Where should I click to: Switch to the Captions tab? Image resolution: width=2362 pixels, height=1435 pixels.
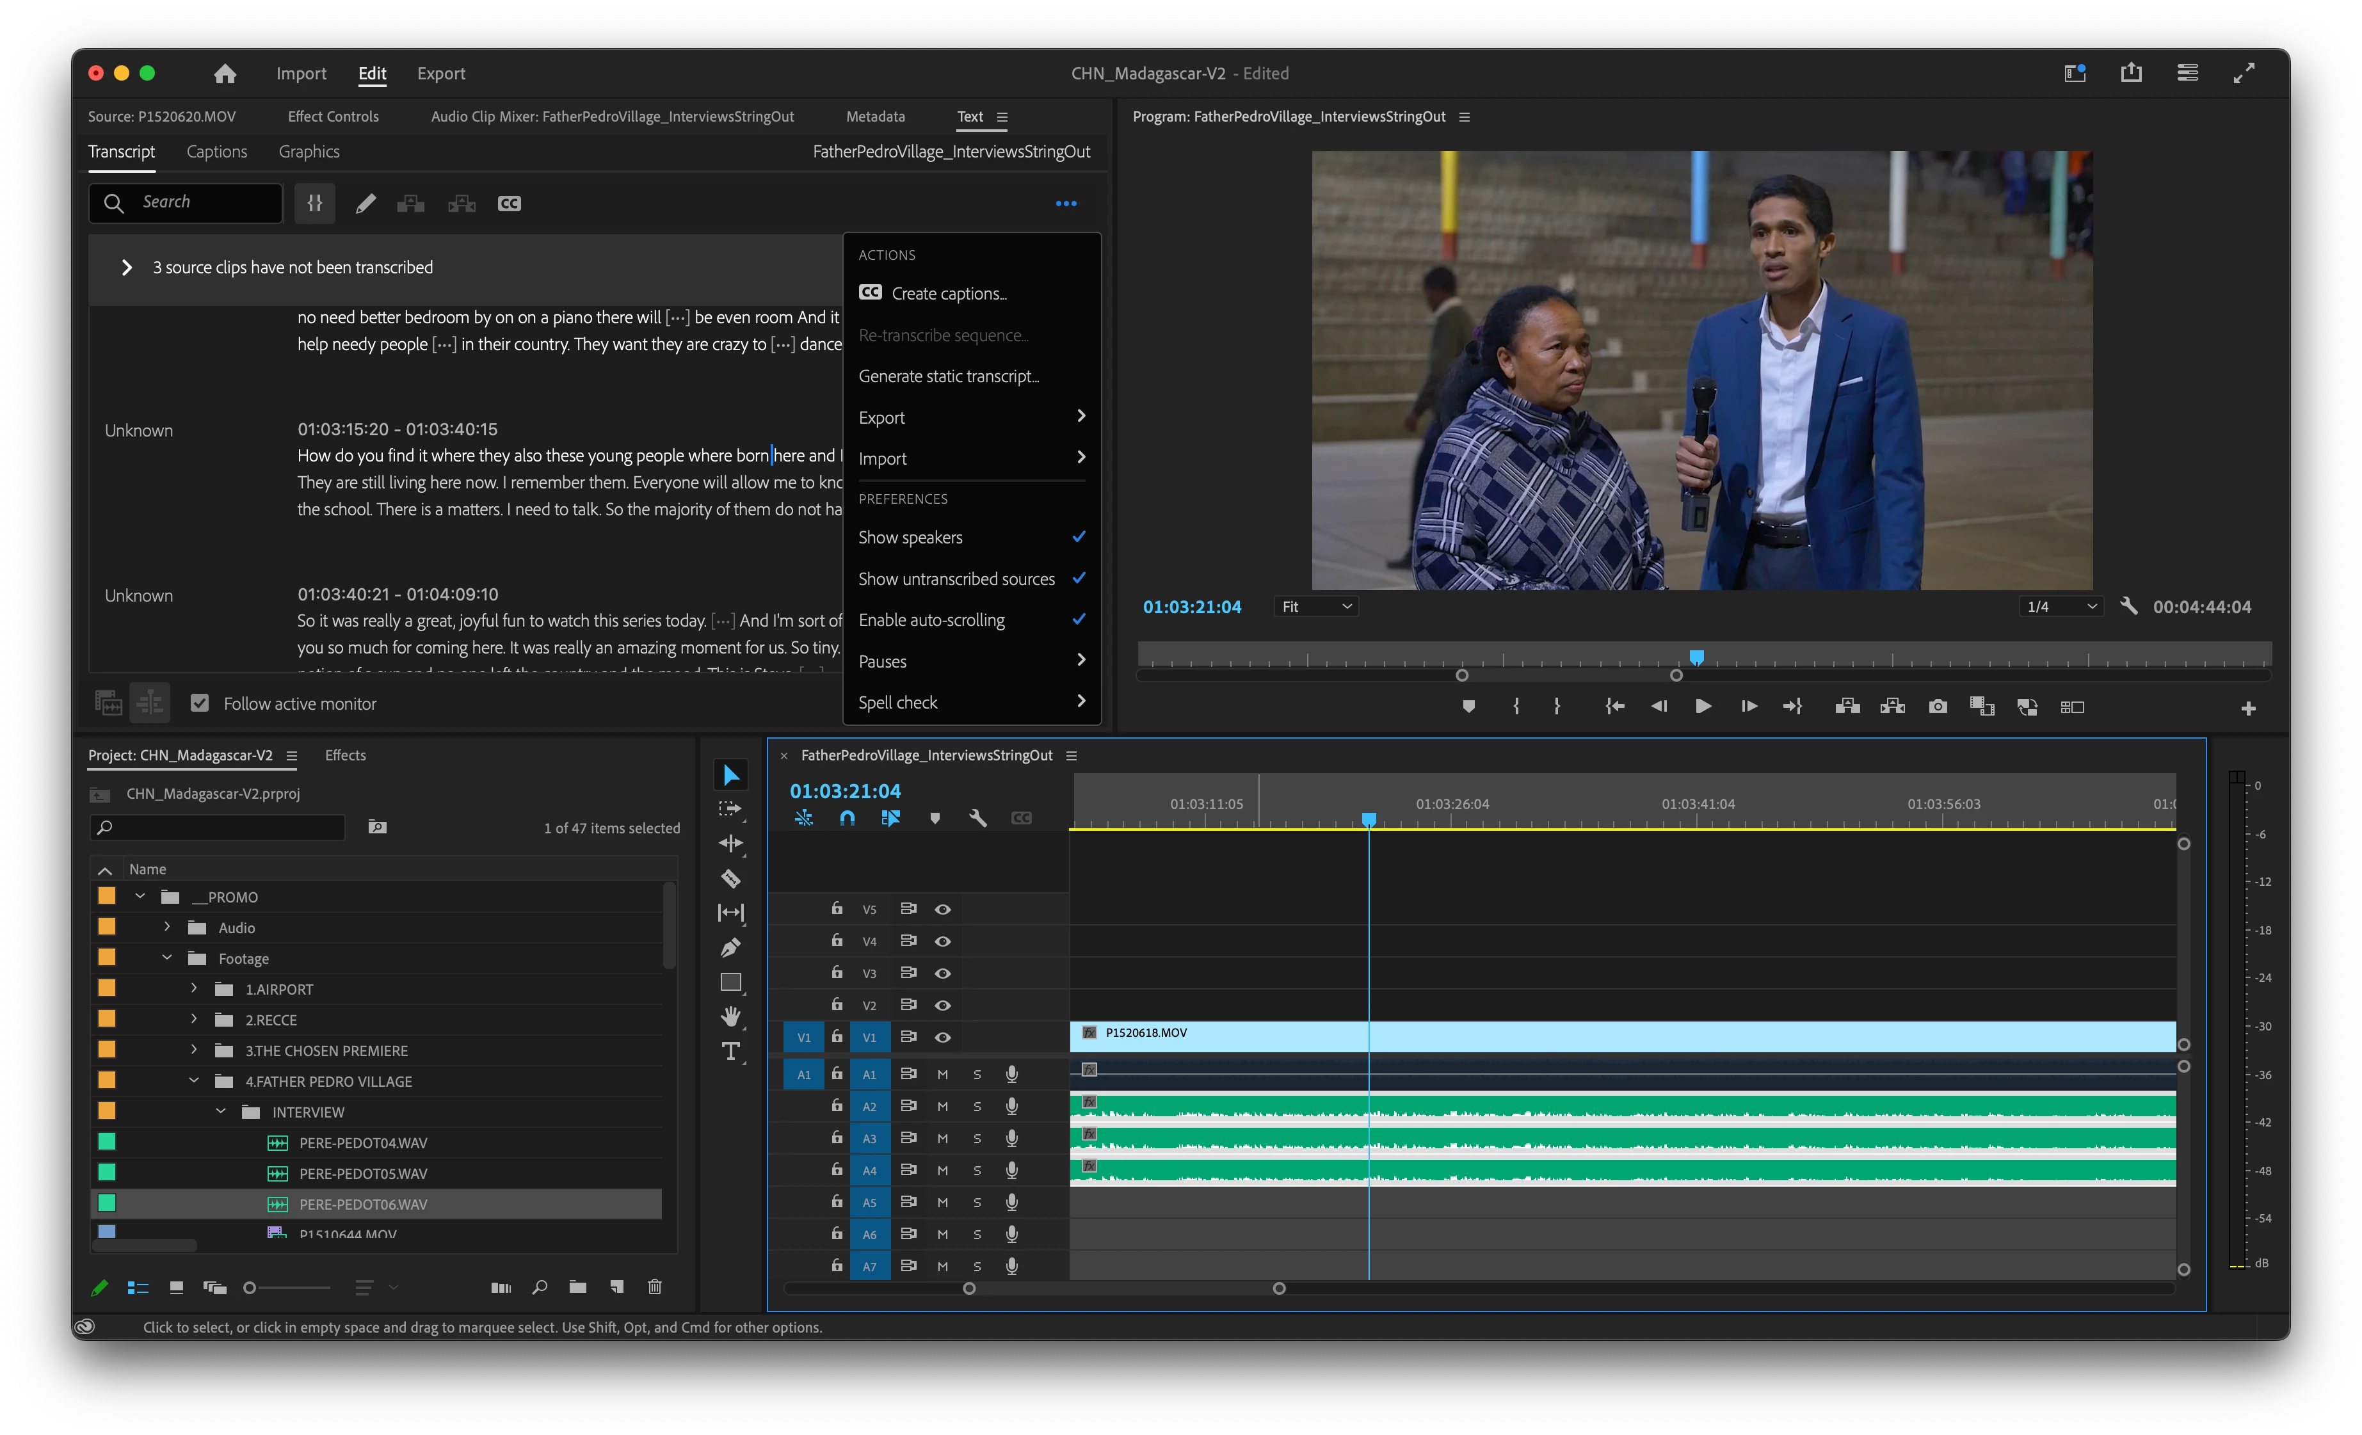[x=216, y=152]
